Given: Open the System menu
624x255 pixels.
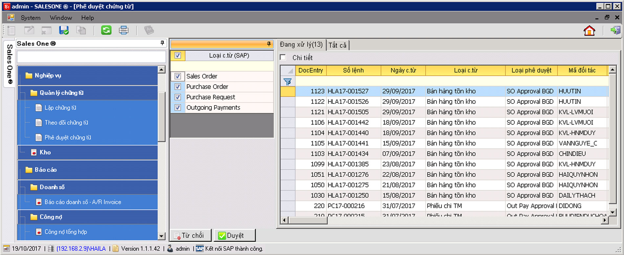Looking at the screenshot, I should 31,18.
